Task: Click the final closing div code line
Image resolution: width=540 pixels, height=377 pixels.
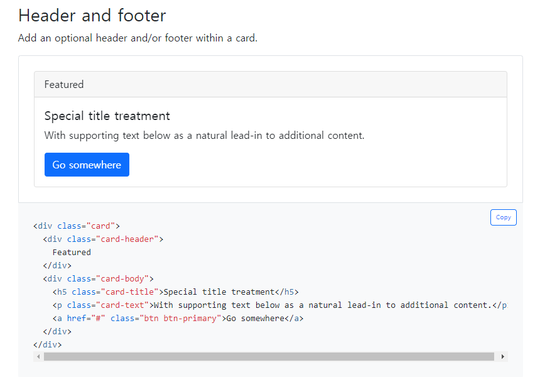Action: click(x=48, y=344)
